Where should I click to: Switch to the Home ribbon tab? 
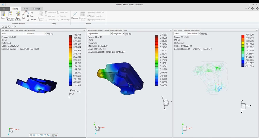click(15, 9)
